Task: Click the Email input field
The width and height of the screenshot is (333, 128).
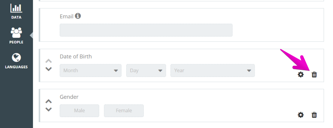Action: click(146, 30)
